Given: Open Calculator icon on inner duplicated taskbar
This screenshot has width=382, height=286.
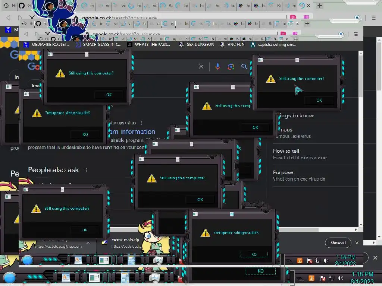Looking at the screenshot, I should pyautogui.click(x=131, y=260).
